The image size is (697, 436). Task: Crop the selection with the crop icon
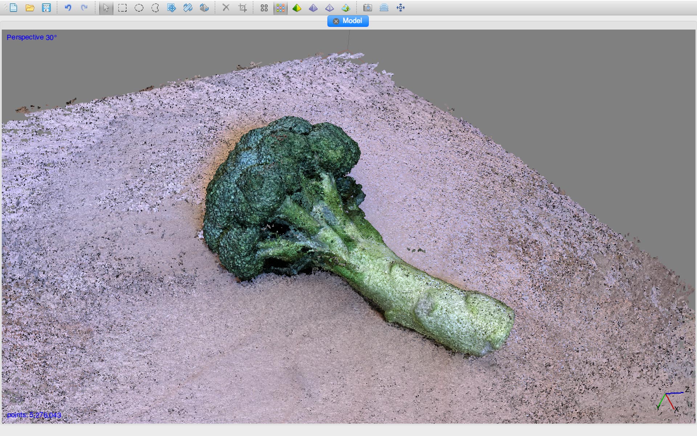242,8
